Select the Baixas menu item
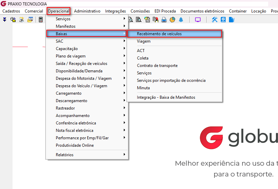Viewport: 278px width, 189px height. 86,34
